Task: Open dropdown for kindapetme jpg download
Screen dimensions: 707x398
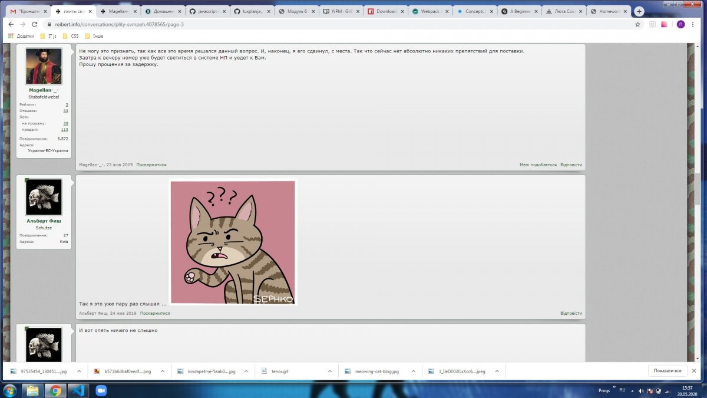Action: (246, 371)
